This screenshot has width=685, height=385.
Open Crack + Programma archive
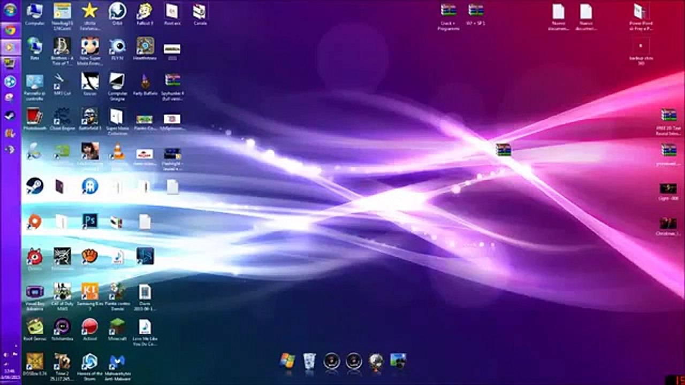[448, 16]
